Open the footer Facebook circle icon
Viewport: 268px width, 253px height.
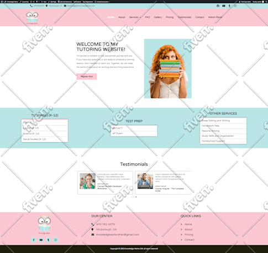pos(34,240)
